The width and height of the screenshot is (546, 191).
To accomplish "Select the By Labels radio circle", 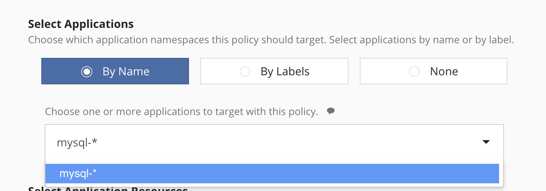I will pyautogui.click(x=245, y=71).
